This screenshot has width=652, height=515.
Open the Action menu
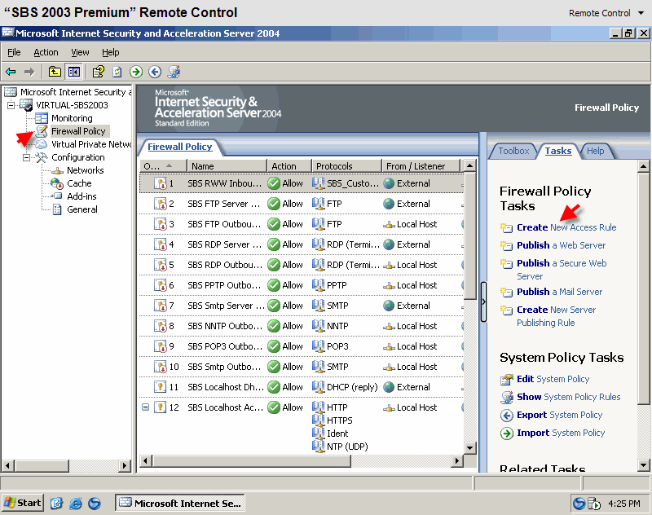pyautogui.click(x=46, y=52)
